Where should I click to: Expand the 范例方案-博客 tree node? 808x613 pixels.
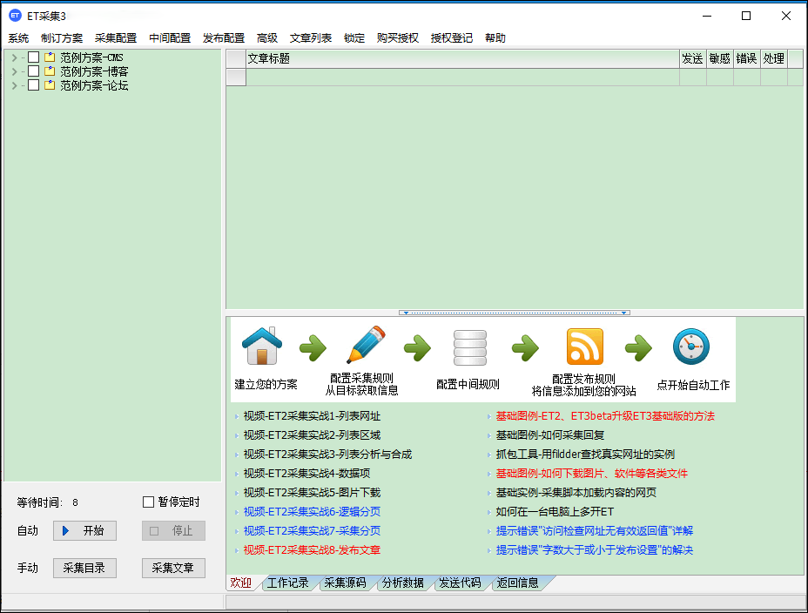tap(15, 71)
